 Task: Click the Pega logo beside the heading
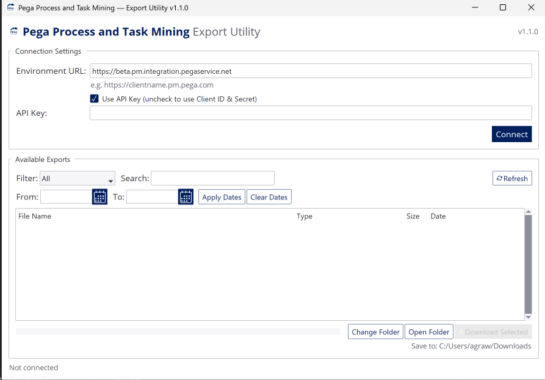[14, 31]
